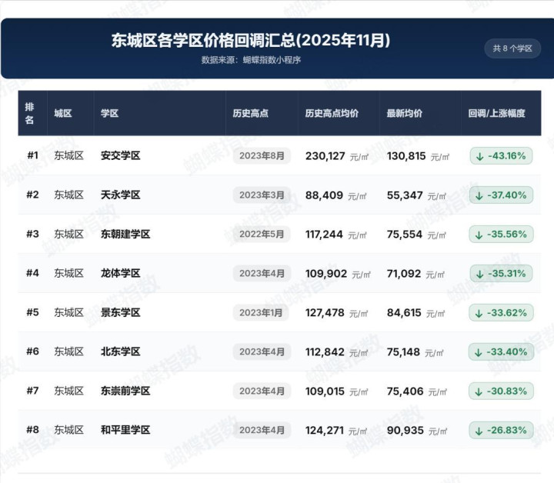Click the 蝴蝶指数小程序 data source text
The image size is (554, 483).
(x=272, y=60)
